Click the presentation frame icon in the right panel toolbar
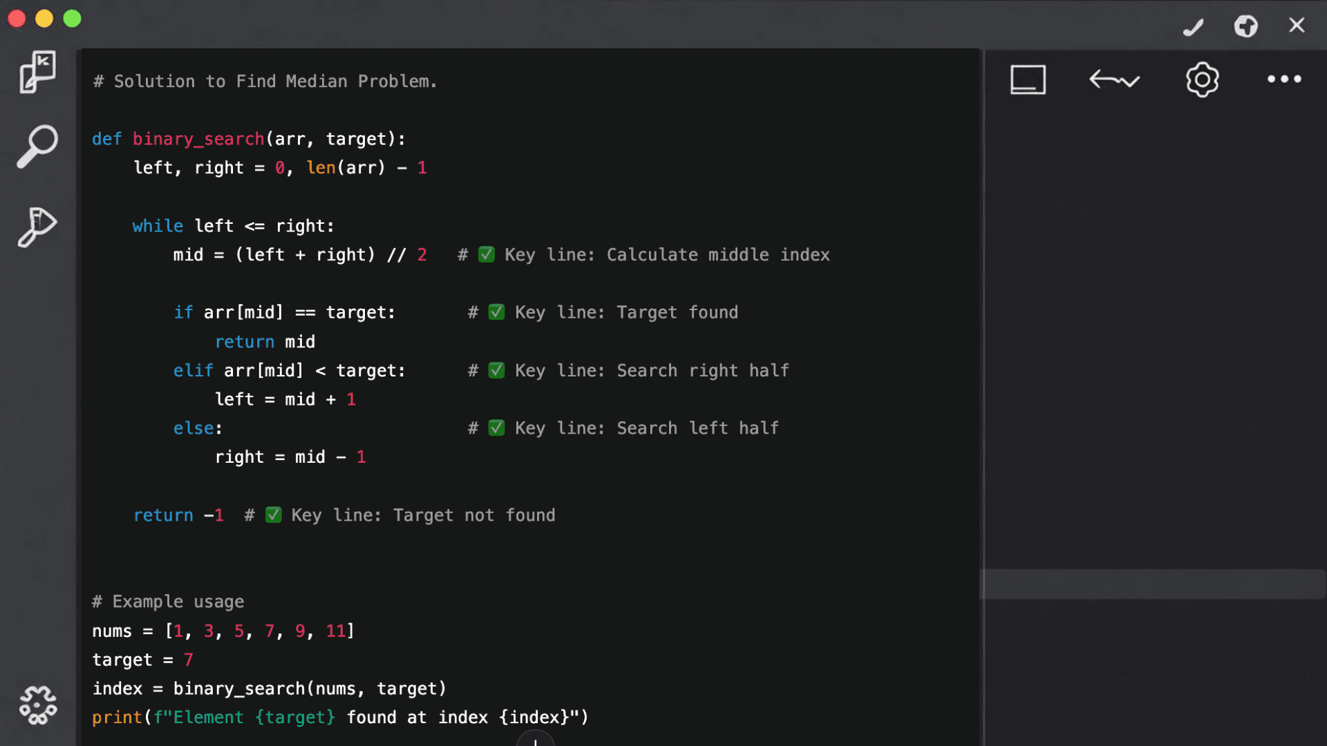Screen dimensions: 1327x746 1028,79
